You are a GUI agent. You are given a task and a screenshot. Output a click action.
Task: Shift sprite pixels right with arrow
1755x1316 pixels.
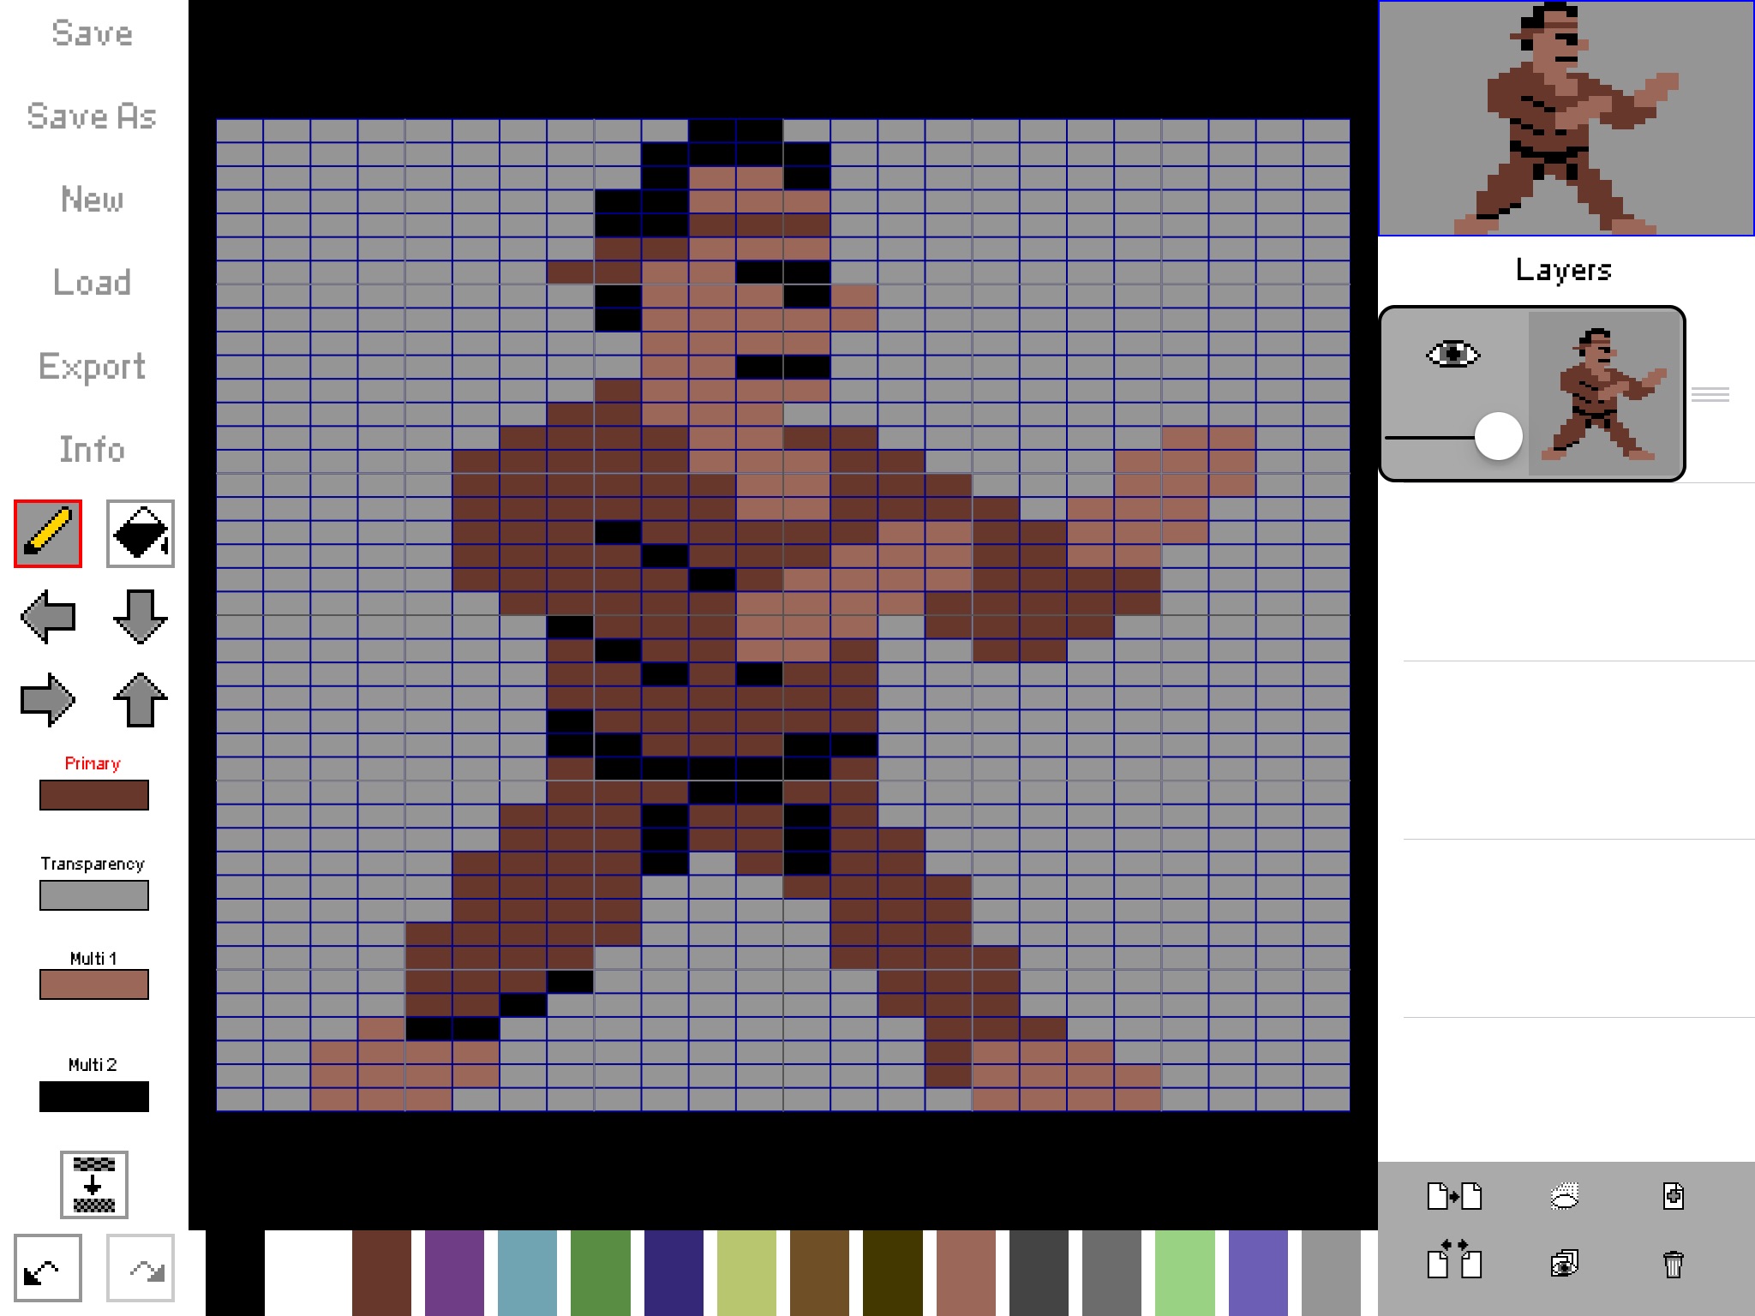pyautogui.click(x=48, y=700)
